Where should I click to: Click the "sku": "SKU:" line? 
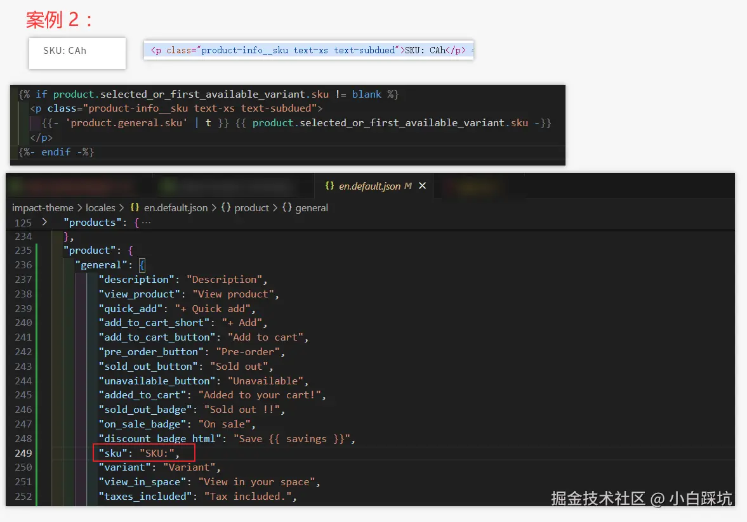point(138,453)
